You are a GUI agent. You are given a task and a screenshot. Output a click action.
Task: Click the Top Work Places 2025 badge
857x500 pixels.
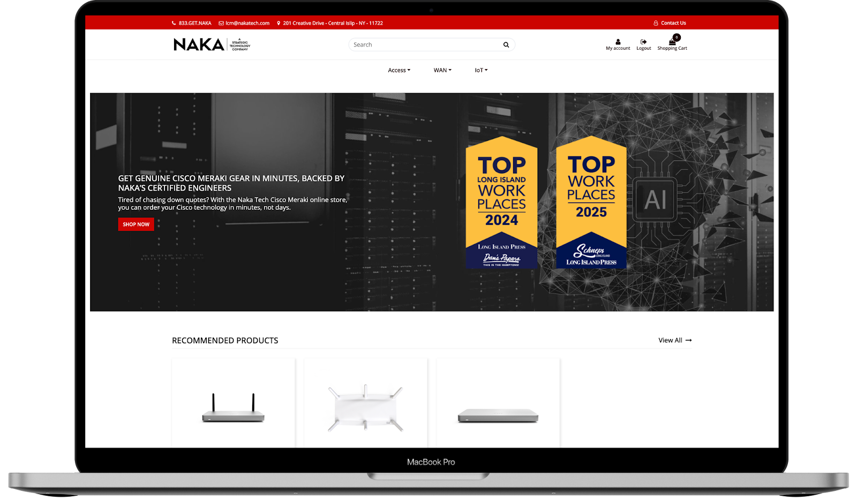tap(591, 202)
